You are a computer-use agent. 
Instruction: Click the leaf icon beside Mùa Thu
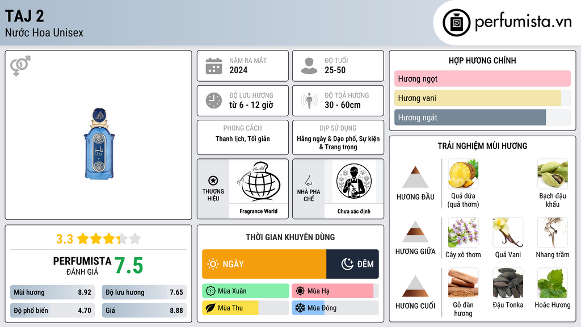pos(210,308)
